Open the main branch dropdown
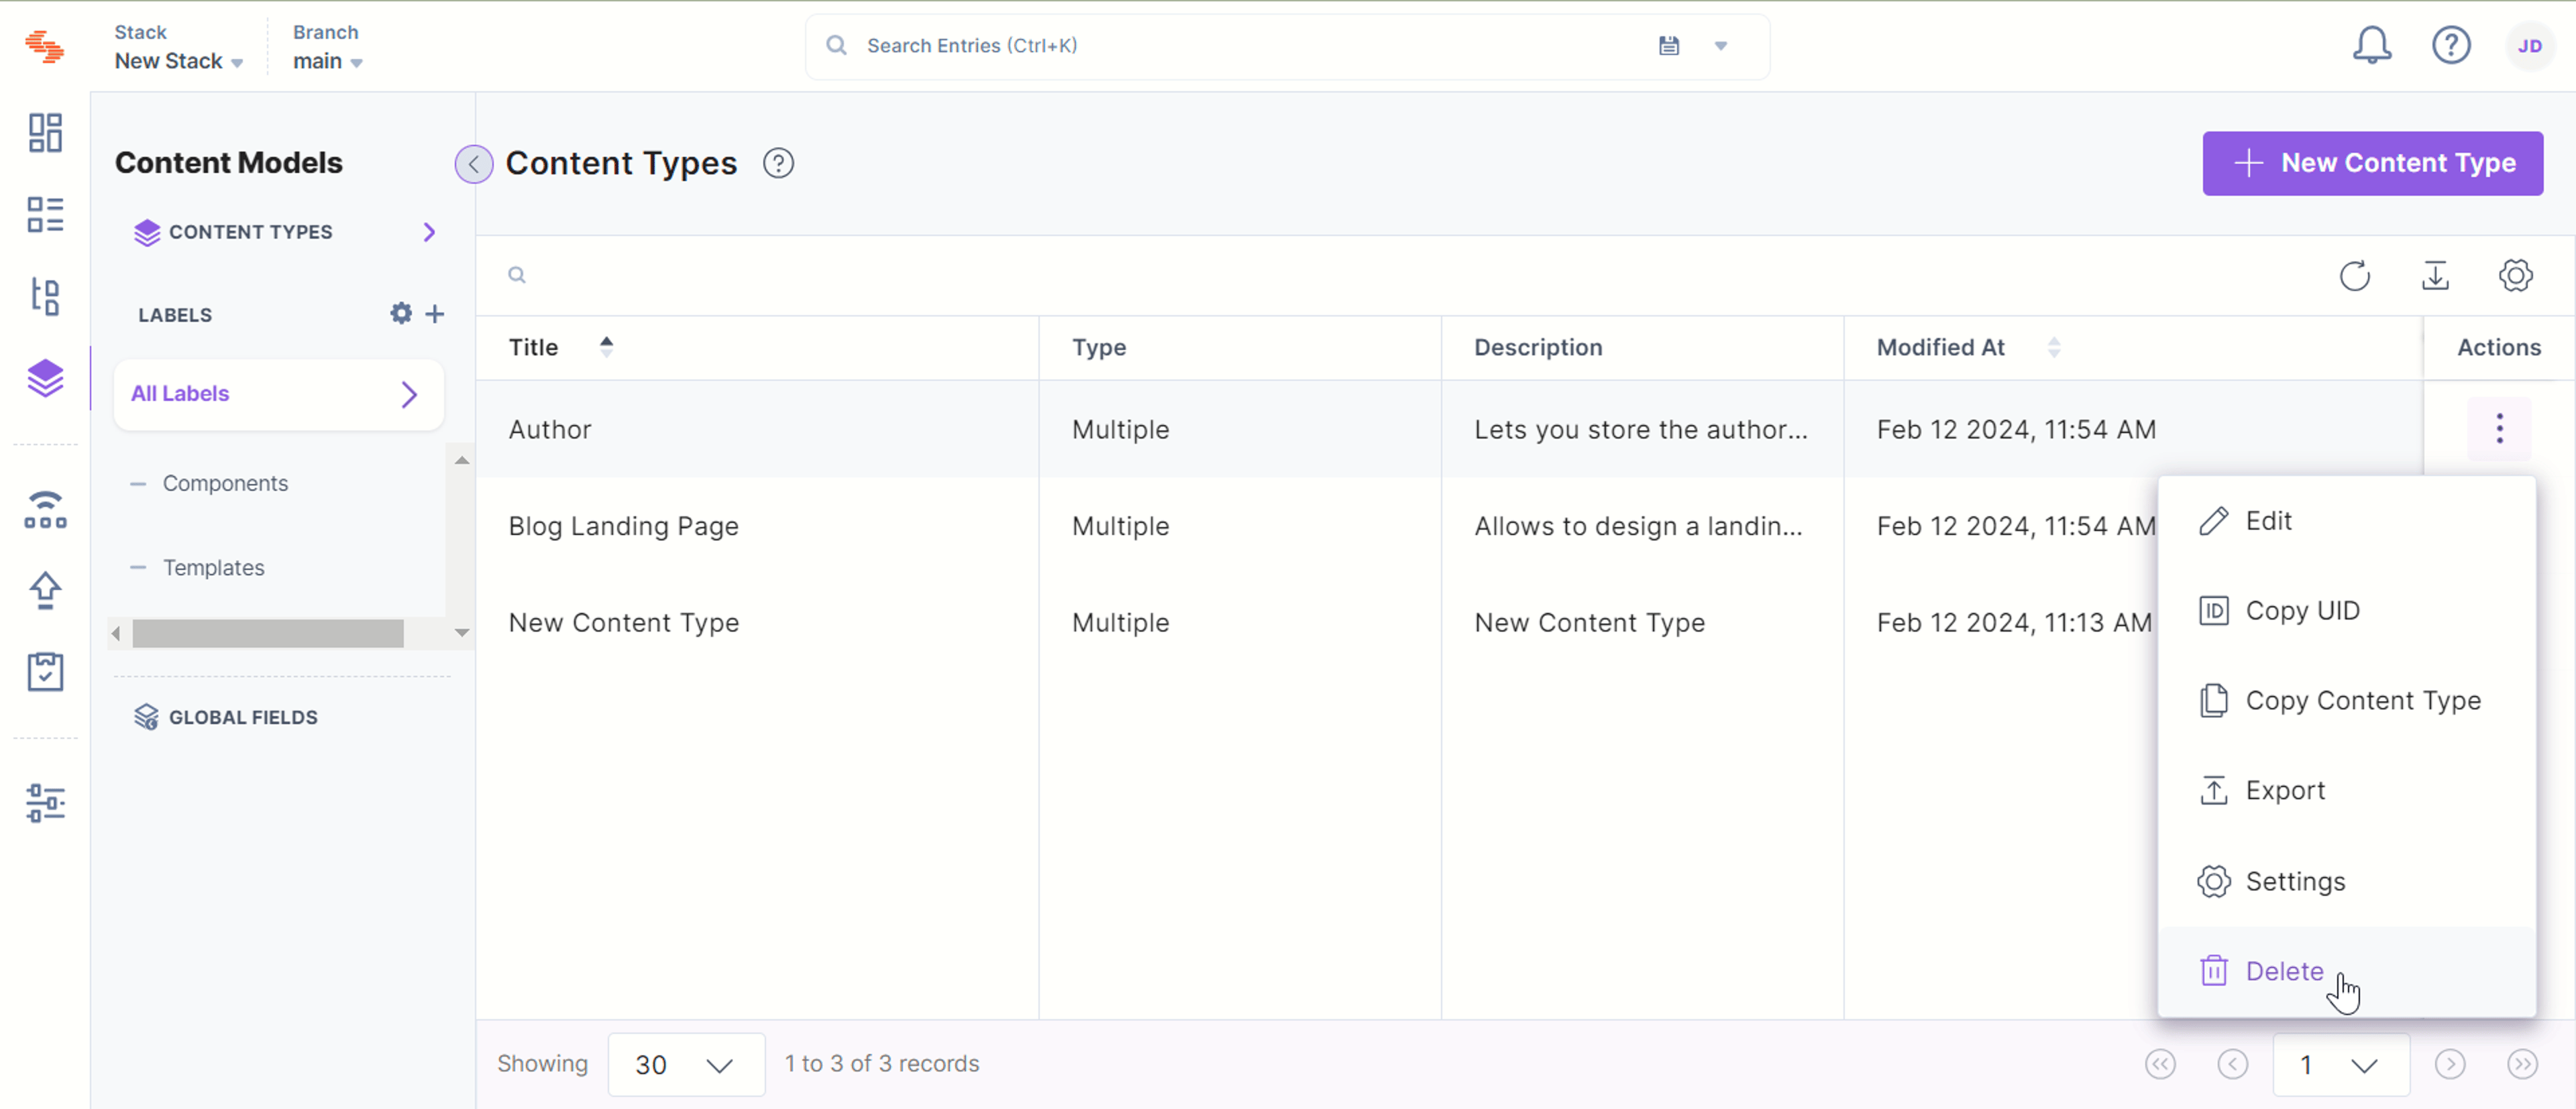The height and width of the screenshot is (1109, 2576). (327, 61)
